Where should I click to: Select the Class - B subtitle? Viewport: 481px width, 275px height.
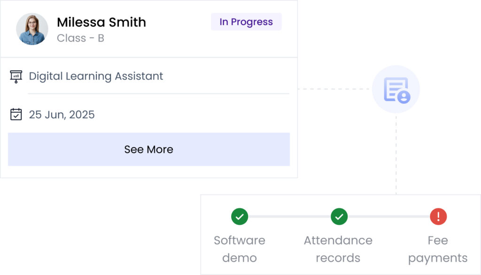click(80, 38)
